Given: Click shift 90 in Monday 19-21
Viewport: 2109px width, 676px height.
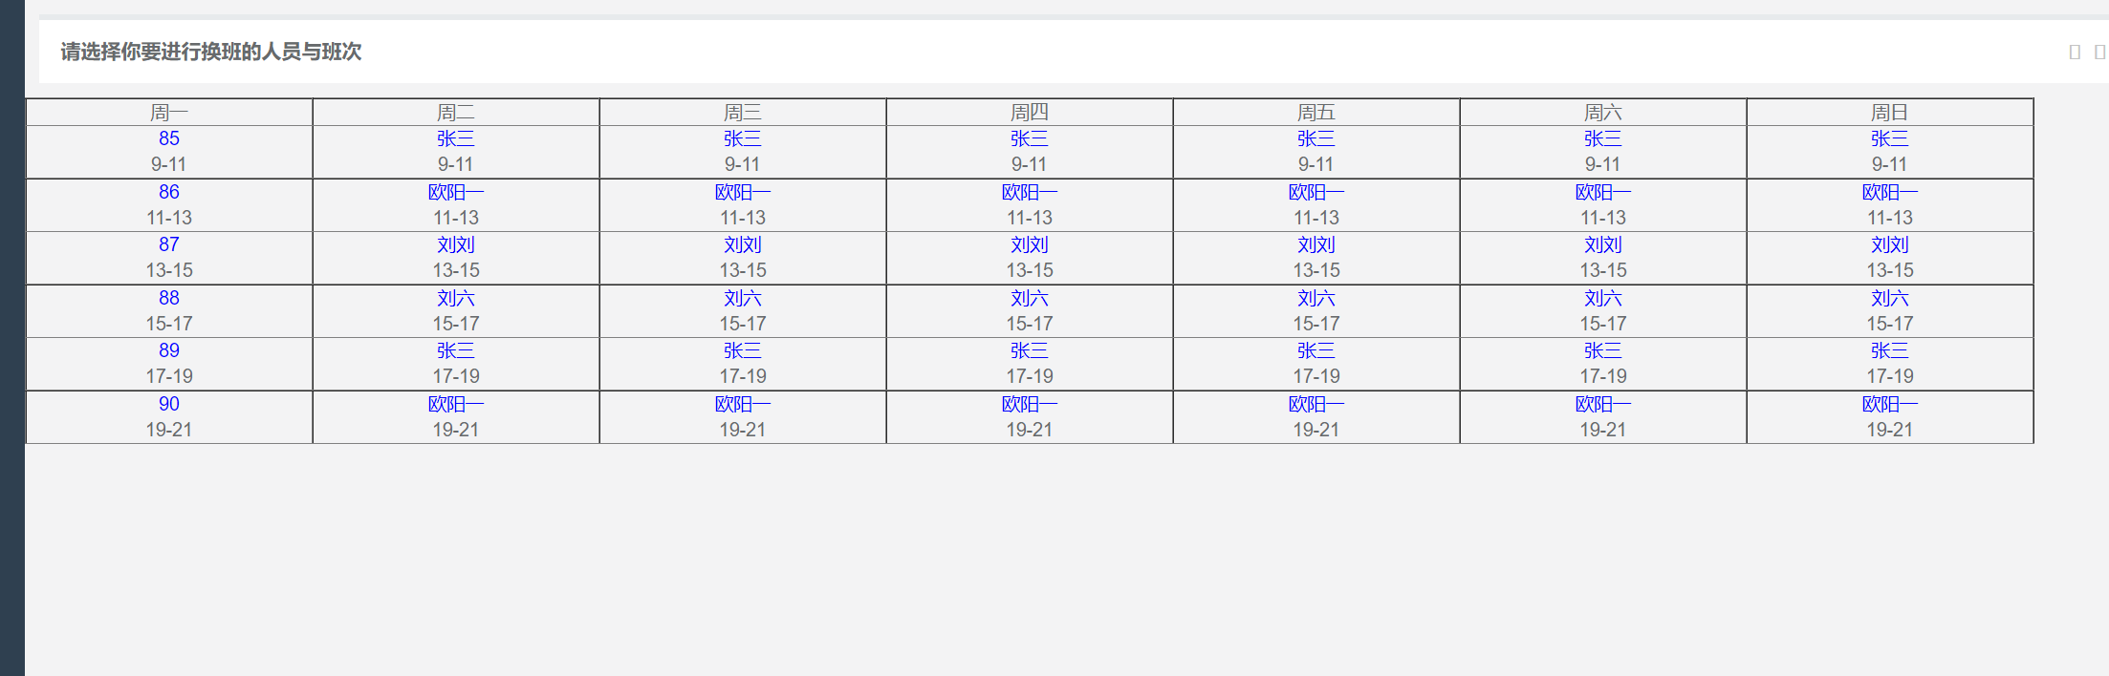Looking at the screenshot, I should click(x=169, y=404).
